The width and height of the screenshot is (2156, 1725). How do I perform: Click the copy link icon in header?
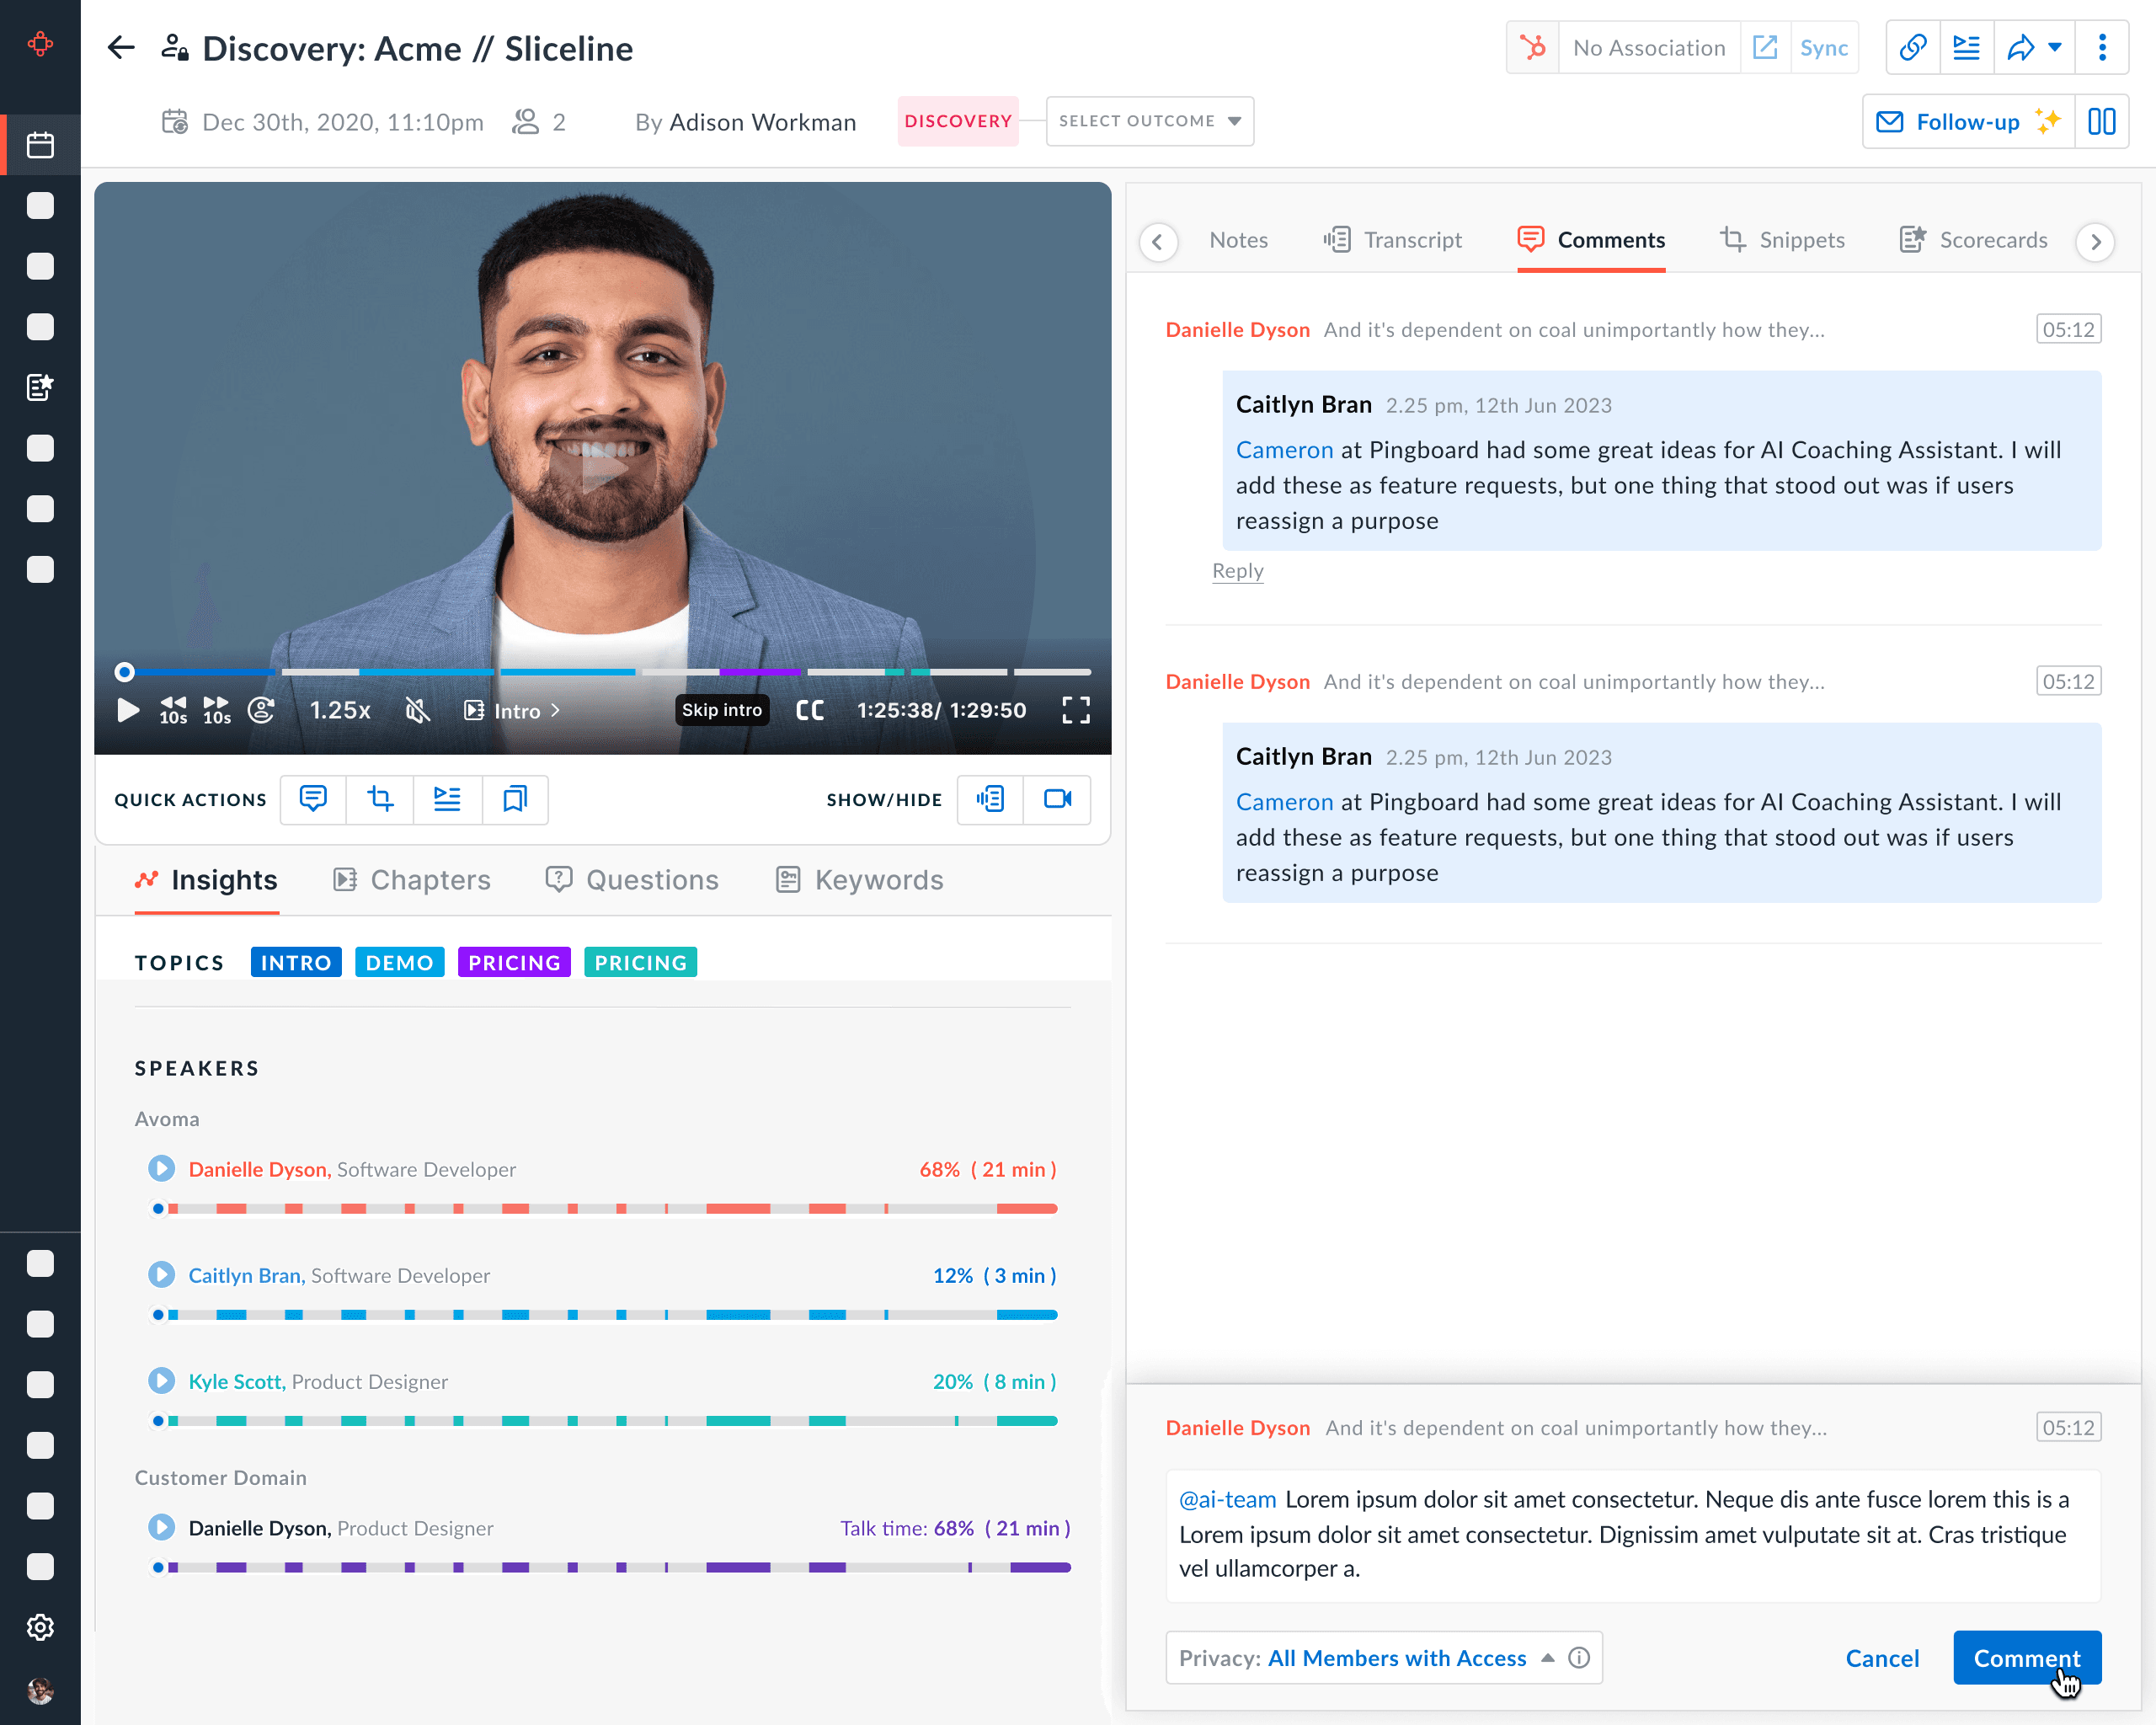coord(1912,48)
